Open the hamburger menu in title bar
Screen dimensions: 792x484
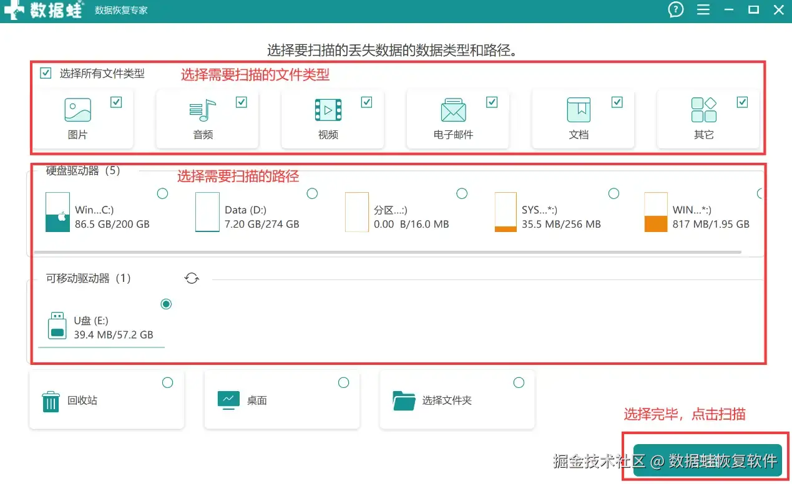(703, 10)
